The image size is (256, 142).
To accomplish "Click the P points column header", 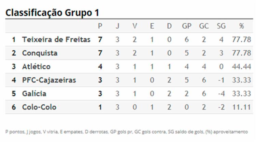I will [100, 26].
